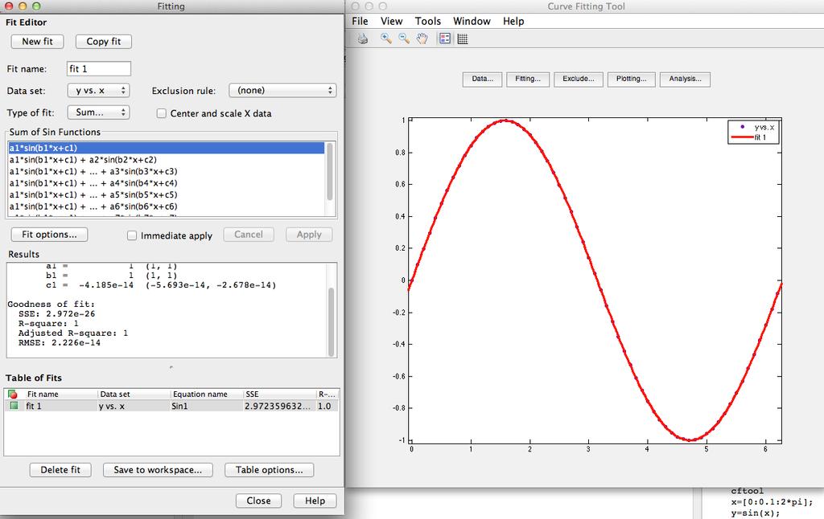Activate the Pan hand tool

click(422, 39)
